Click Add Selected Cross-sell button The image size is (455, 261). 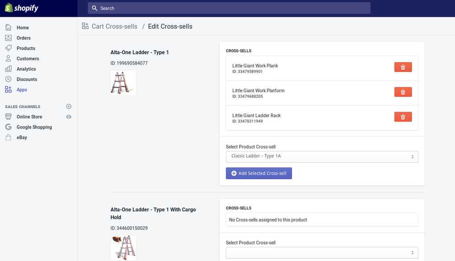tap(259, 173)
